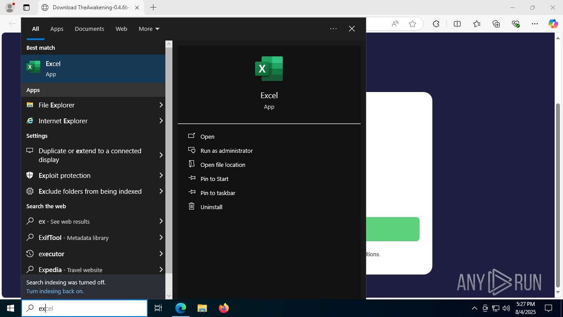This screenshot has width=563, height=317.
Task: Switch to the Web search tab
Action: pos(121,29)
